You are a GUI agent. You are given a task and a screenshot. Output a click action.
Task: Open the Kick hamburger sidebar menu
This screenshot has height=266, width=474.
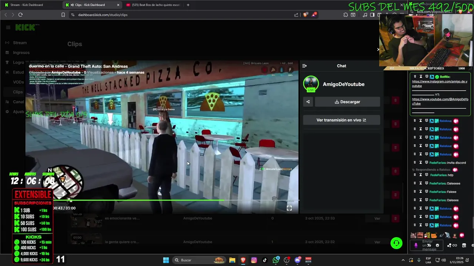pyautogui.click(x=8, y=27)
